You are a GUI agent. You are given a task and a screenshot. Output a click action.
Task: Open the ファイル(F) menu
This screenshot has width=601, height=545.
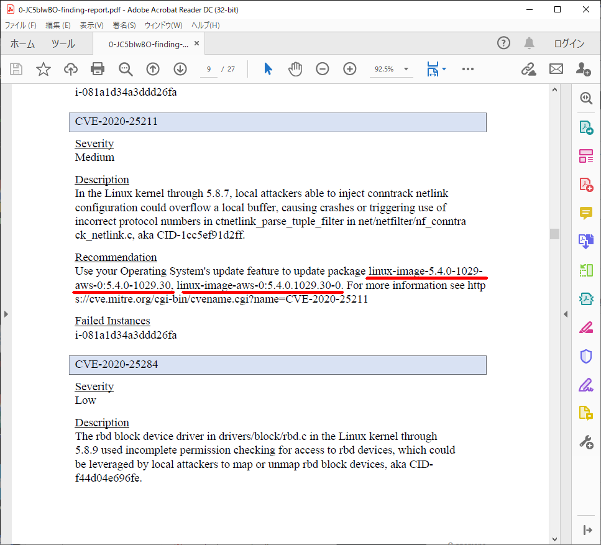[x=21, y=25]
